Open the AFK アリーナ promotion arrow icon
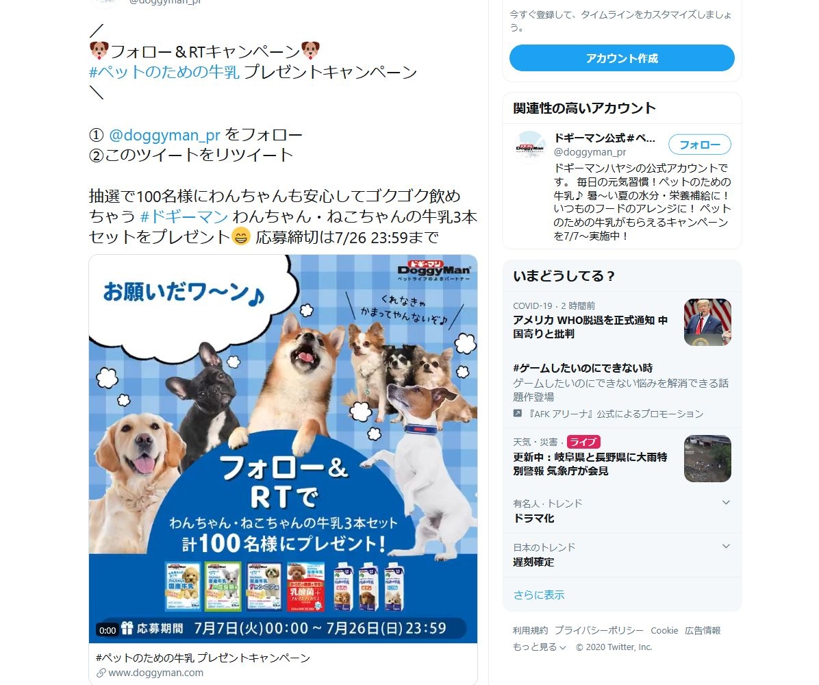Viewport: 819px width, 685px height. [518, 413]
